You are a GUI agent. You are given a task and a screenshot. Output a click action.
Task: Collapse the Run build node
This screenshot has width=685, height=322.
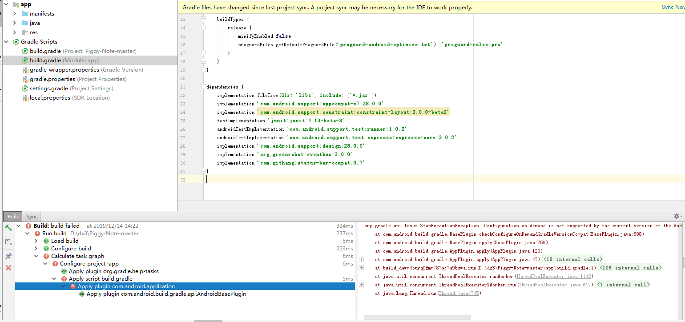point(28,233)
